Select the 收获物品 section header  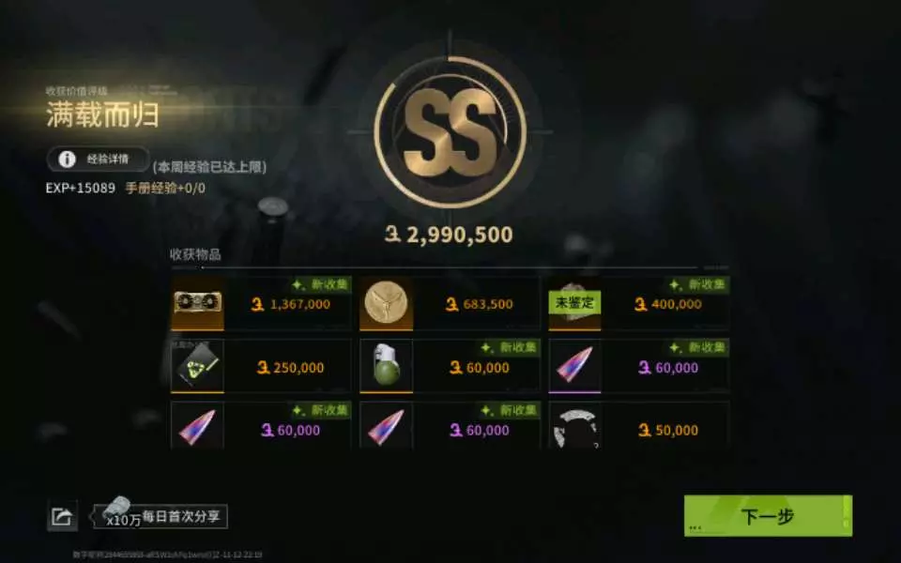[x=195, y=254]
